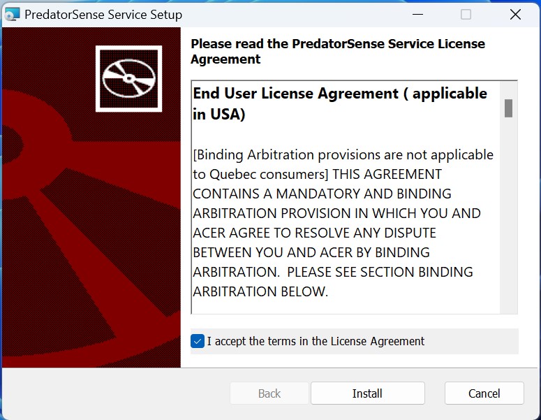The image size is (541, 420).
Task: Uncheck the accept license terms checkbox
Action: (198, 342)
